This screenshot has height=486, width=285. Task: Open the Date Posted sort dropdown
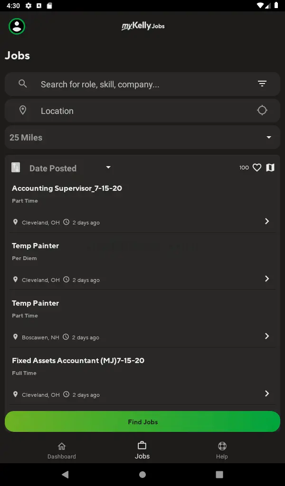pos(108,168)
